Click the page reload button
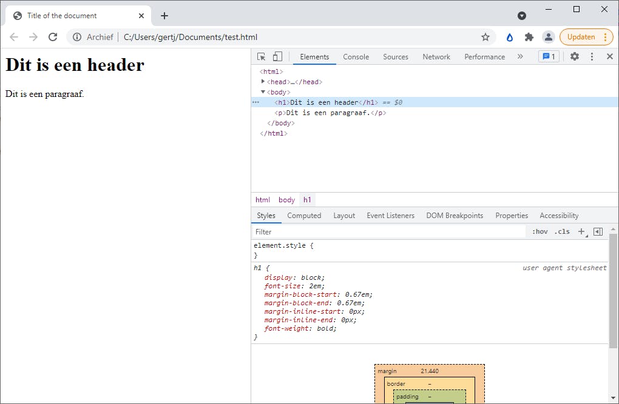The width and height of the screenshot is (619, 404). pos(53,37)
